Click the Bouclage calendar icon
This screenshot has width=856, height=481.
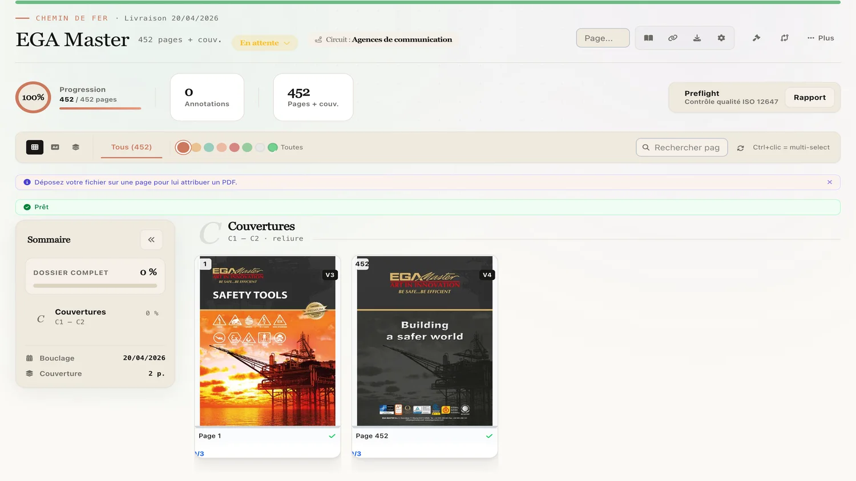tap(30, 358)
